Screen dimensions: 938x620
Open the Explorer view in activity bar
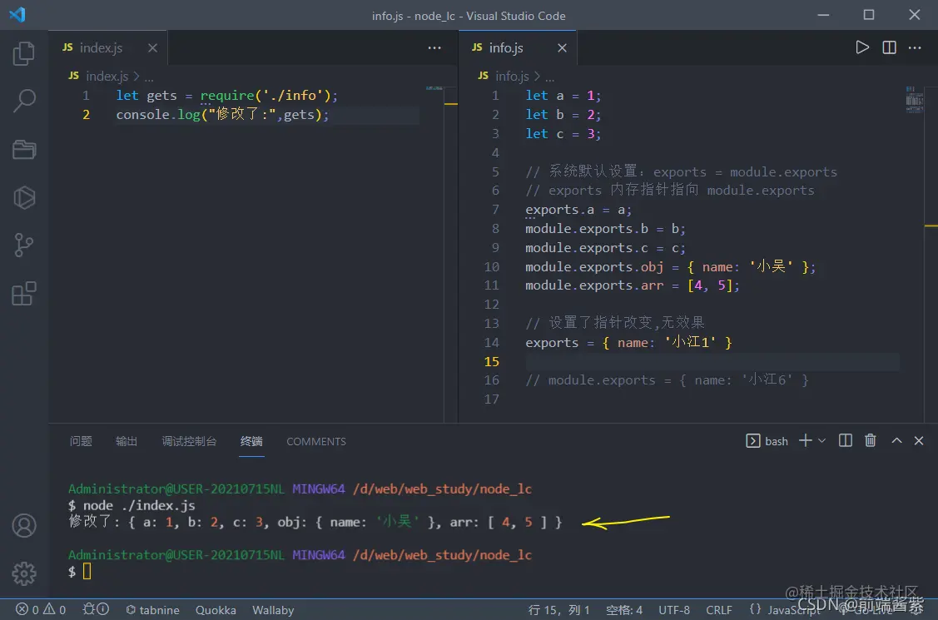(x=24, y=53)
